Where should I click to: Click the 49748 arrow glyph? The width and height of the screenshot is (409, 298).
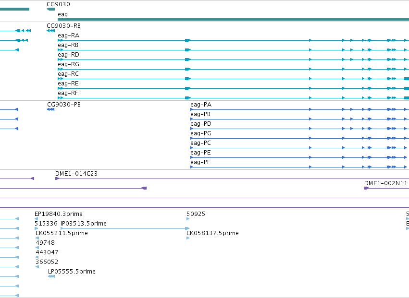click(x=37, y=248)
